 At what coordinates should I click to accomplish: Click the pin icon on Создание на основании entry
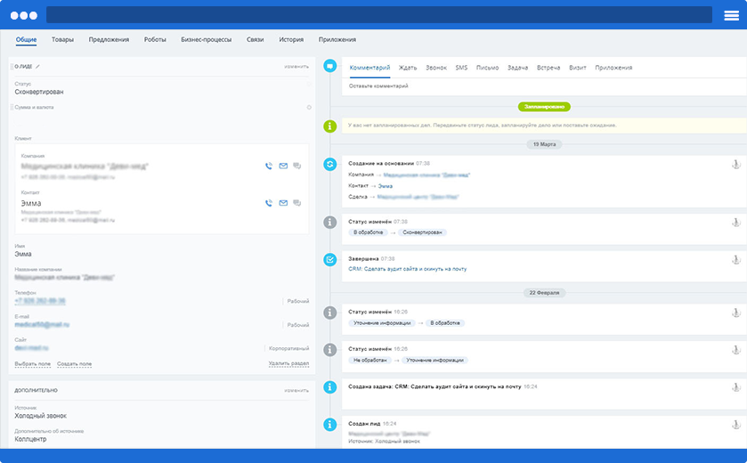[735, 164]
